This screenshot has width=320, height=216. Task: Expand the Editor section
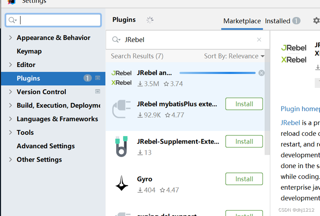(x=10, y=65)
